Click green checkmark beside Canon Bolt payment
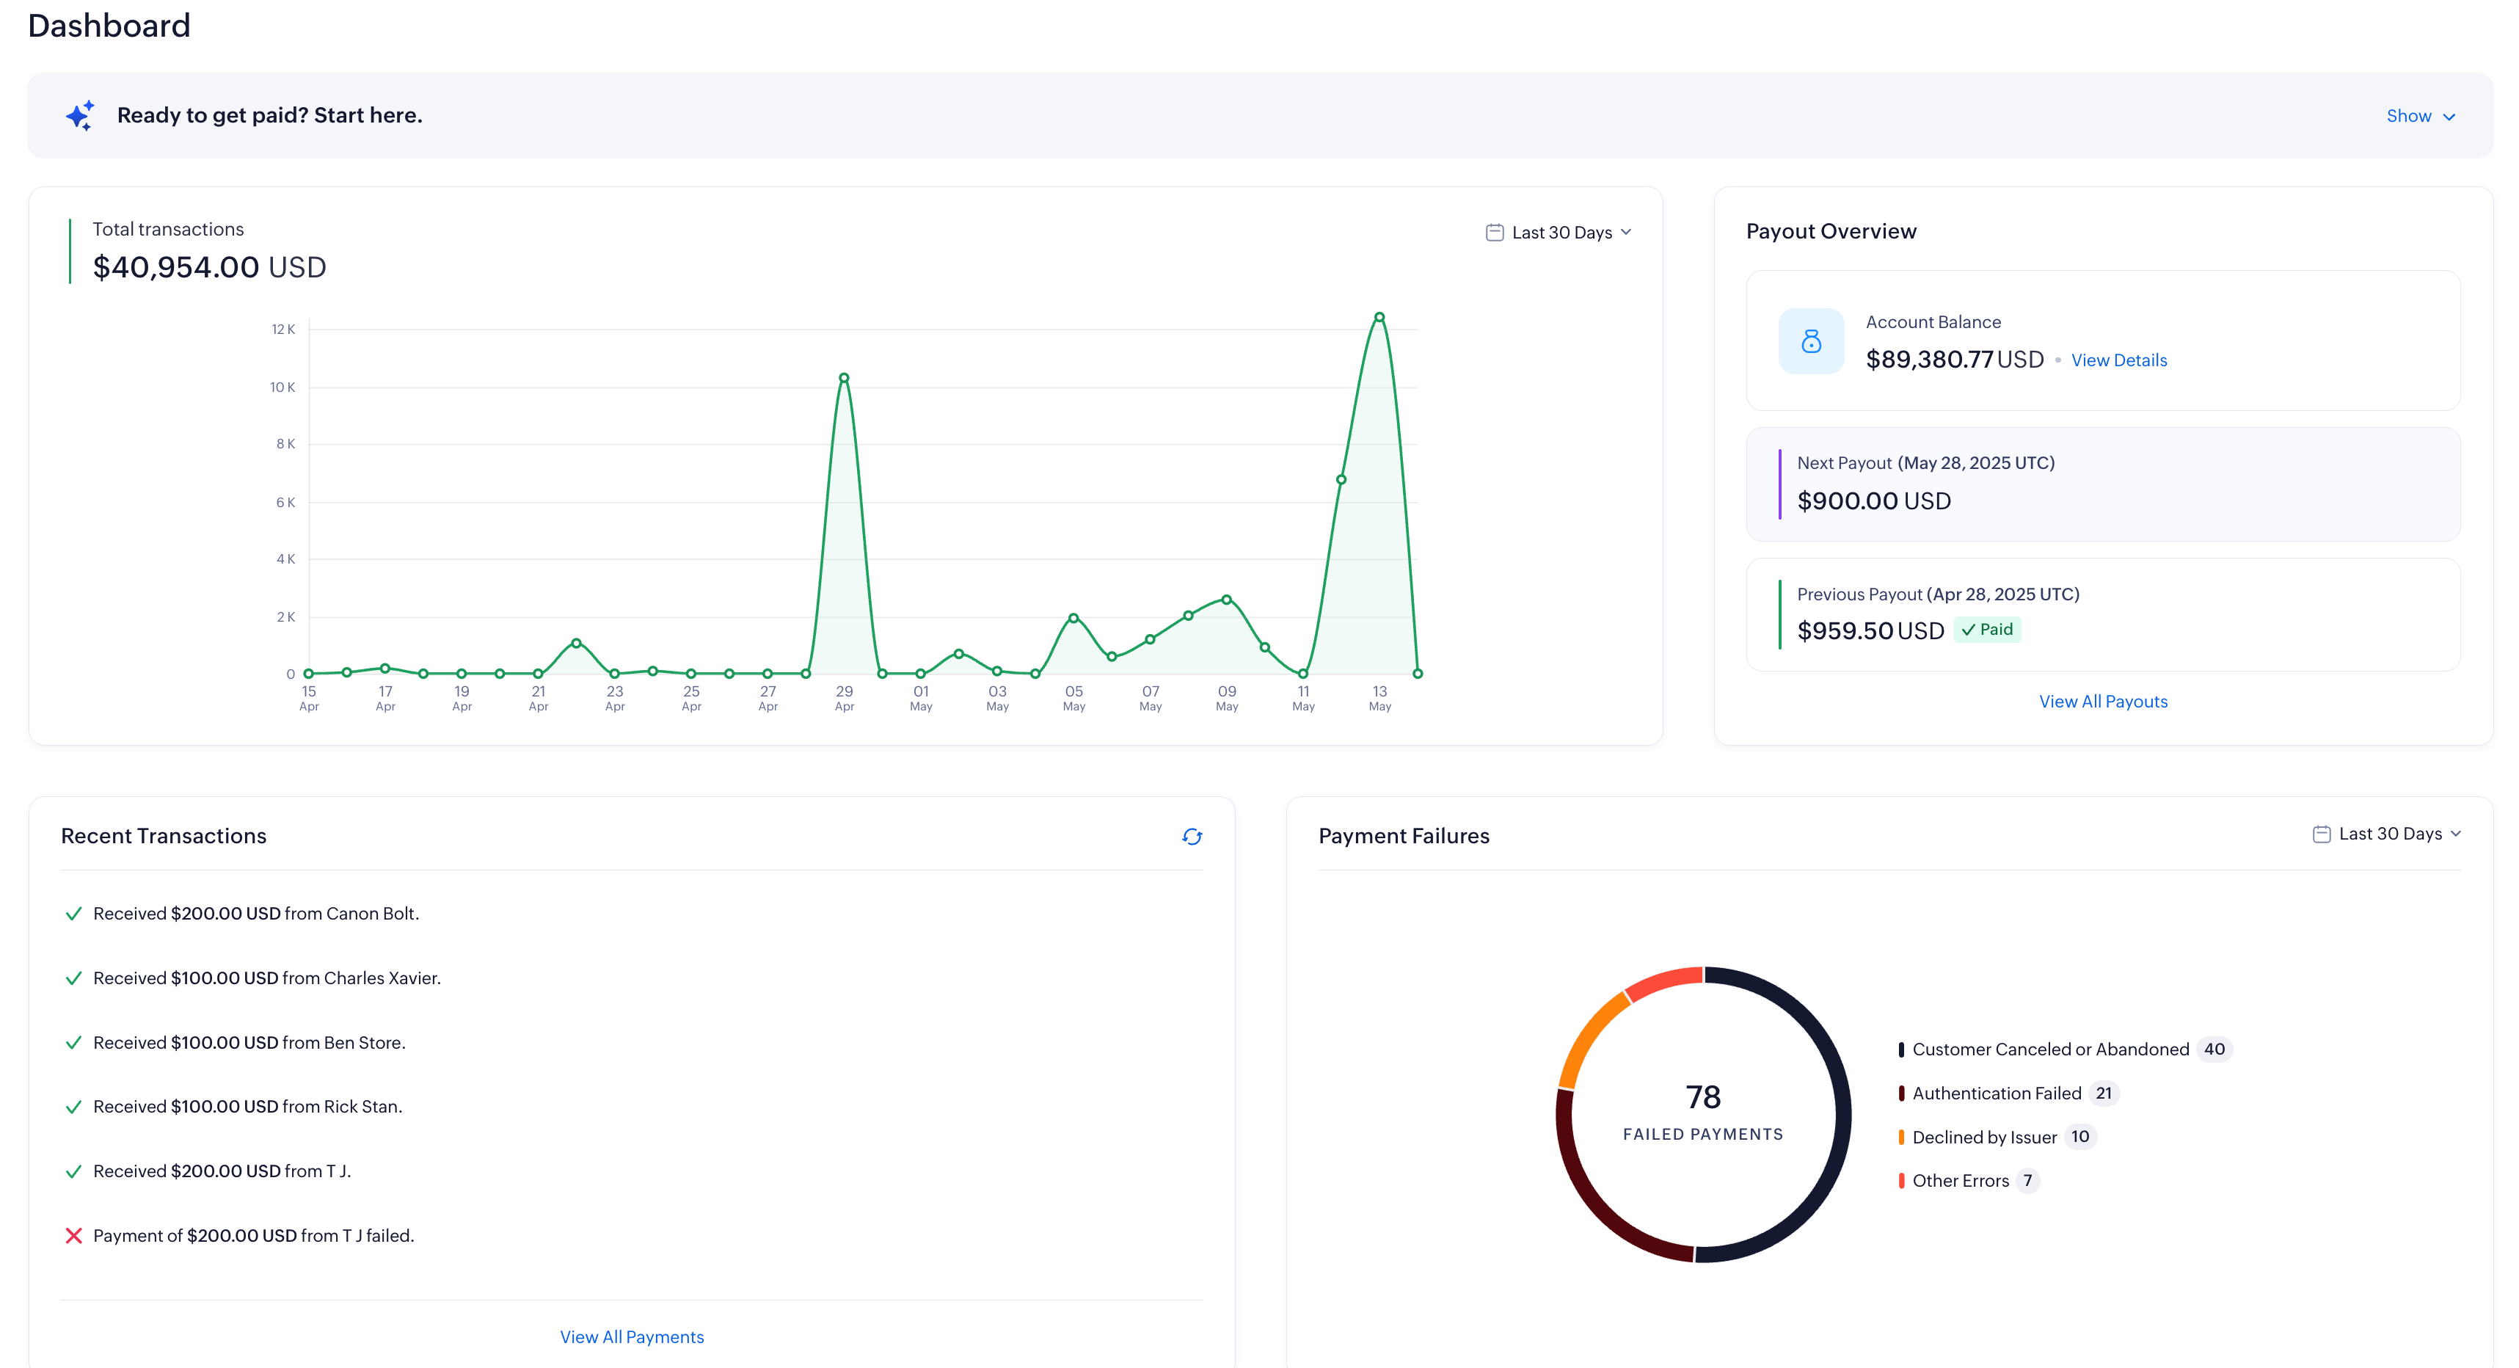 point(73,913)
